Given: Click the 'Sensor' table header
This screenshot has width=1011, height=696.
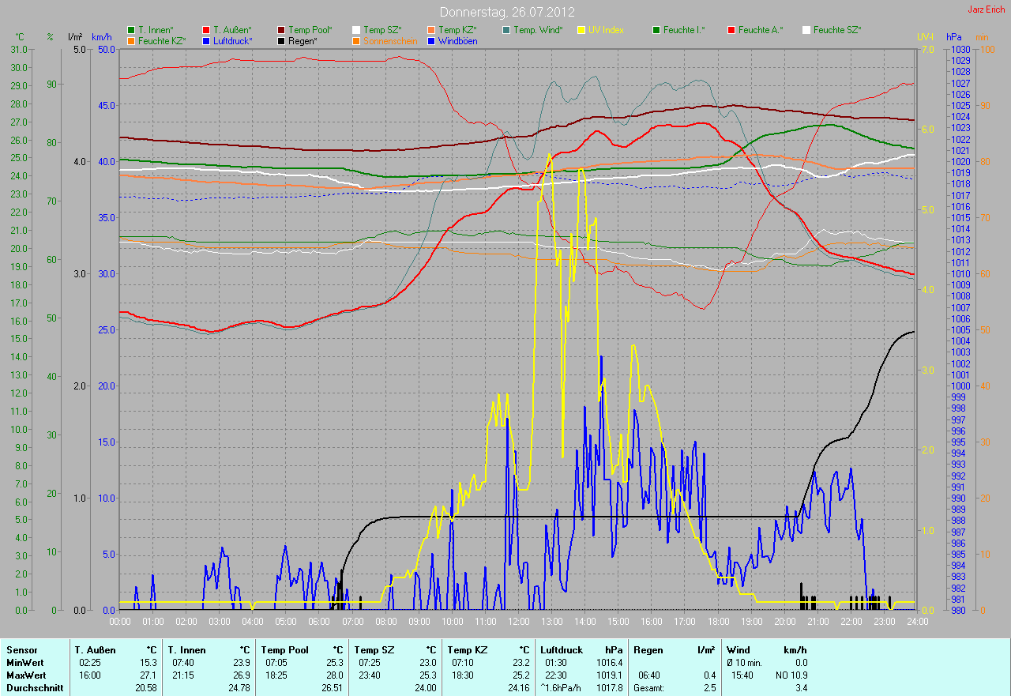Looking at the screenshot, I should coord(21,650).
